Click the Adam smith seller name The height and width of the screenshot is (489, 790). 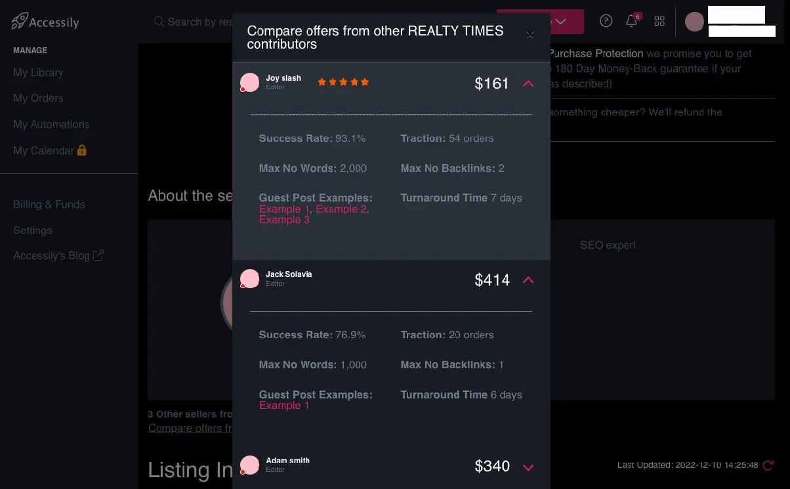[x=287, y=460]
